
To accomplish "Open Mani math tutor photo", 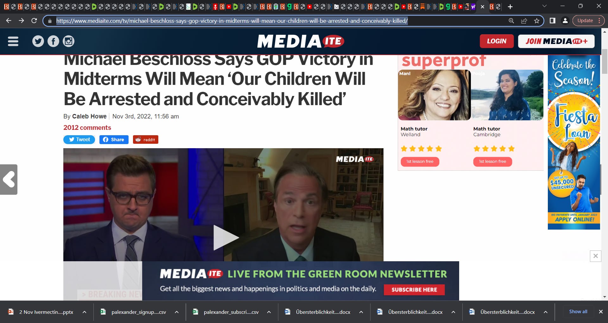I will tap(434, 95).
